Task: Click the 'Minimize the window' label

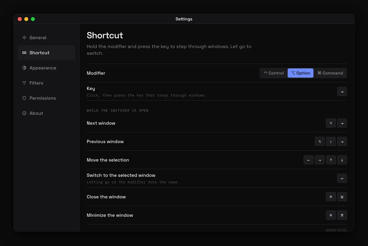Action: click(x=110, y=215)
